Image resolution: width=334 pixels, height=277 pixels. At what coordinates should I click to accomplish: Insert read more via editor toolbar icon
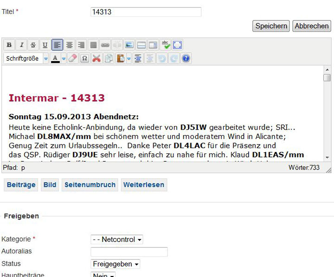[x=154, y=44]
